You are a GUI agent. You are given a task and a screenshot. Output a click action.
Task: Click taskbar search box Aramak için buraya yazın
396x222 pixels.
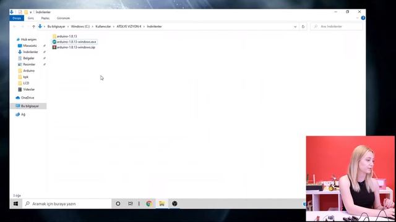tap(67, 203)
